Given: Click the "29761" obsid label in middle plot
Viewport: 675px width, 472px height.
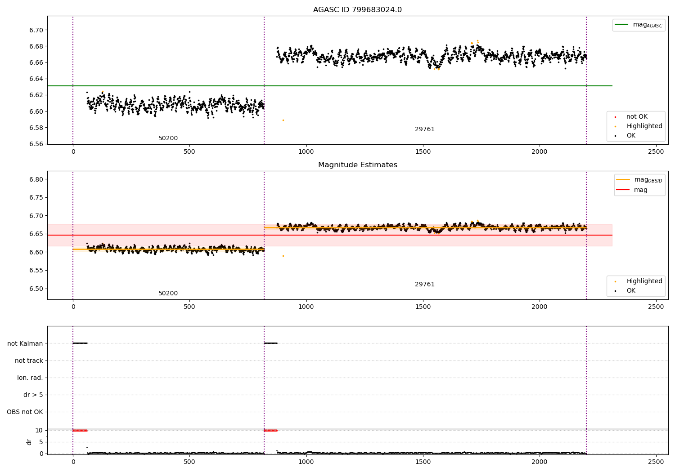Looking at the screenshot, I should click(x=424, y=285).
